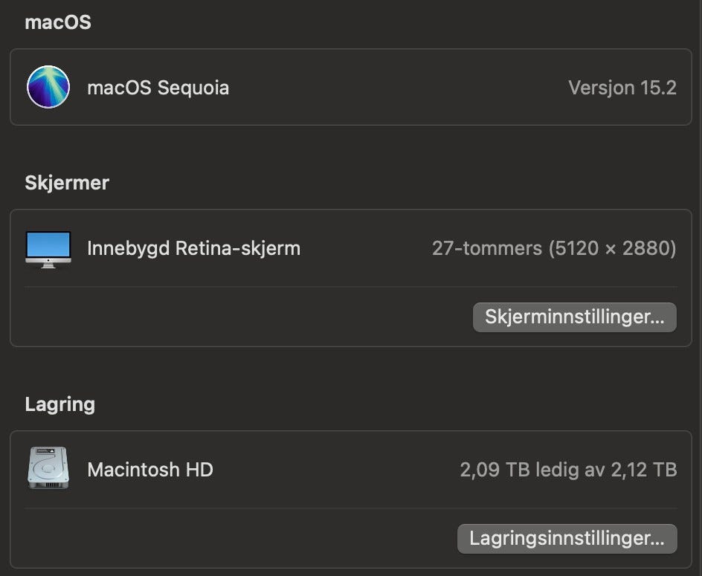This screenshot has height=576, width=702.
Task: Click the iMac display icon
Action: pos(48,248)
